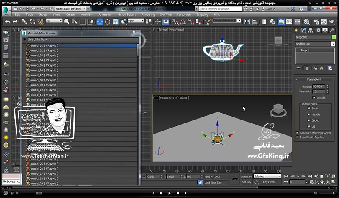Screen dimensions: 339x198
Task: Open the Create Selection Set dropdown
Action: tap(227, 20)
